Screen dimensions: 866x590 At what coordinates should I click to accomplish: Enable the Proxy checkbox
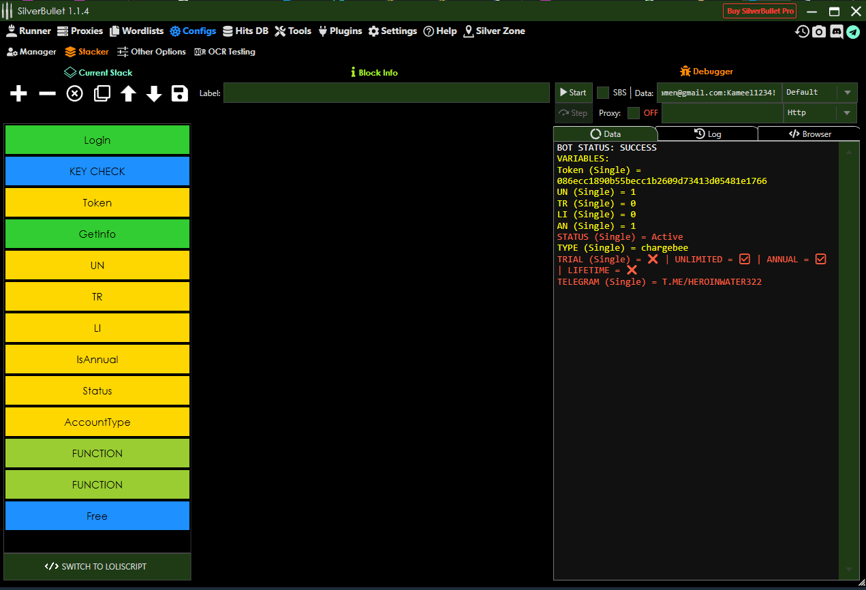[634, 113]
